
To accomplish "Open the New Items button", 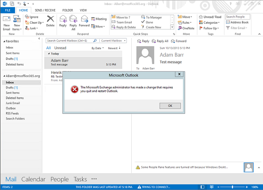I will coord(17,23).
